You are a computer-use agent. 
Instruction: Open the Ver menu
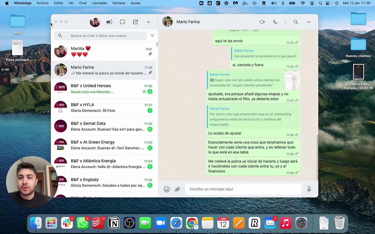(x=71, y=3)
